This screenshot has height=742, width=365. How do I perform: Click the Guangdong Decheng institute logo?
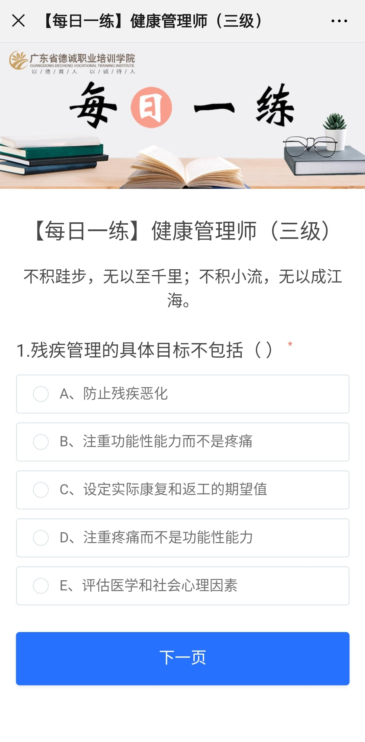72,62
